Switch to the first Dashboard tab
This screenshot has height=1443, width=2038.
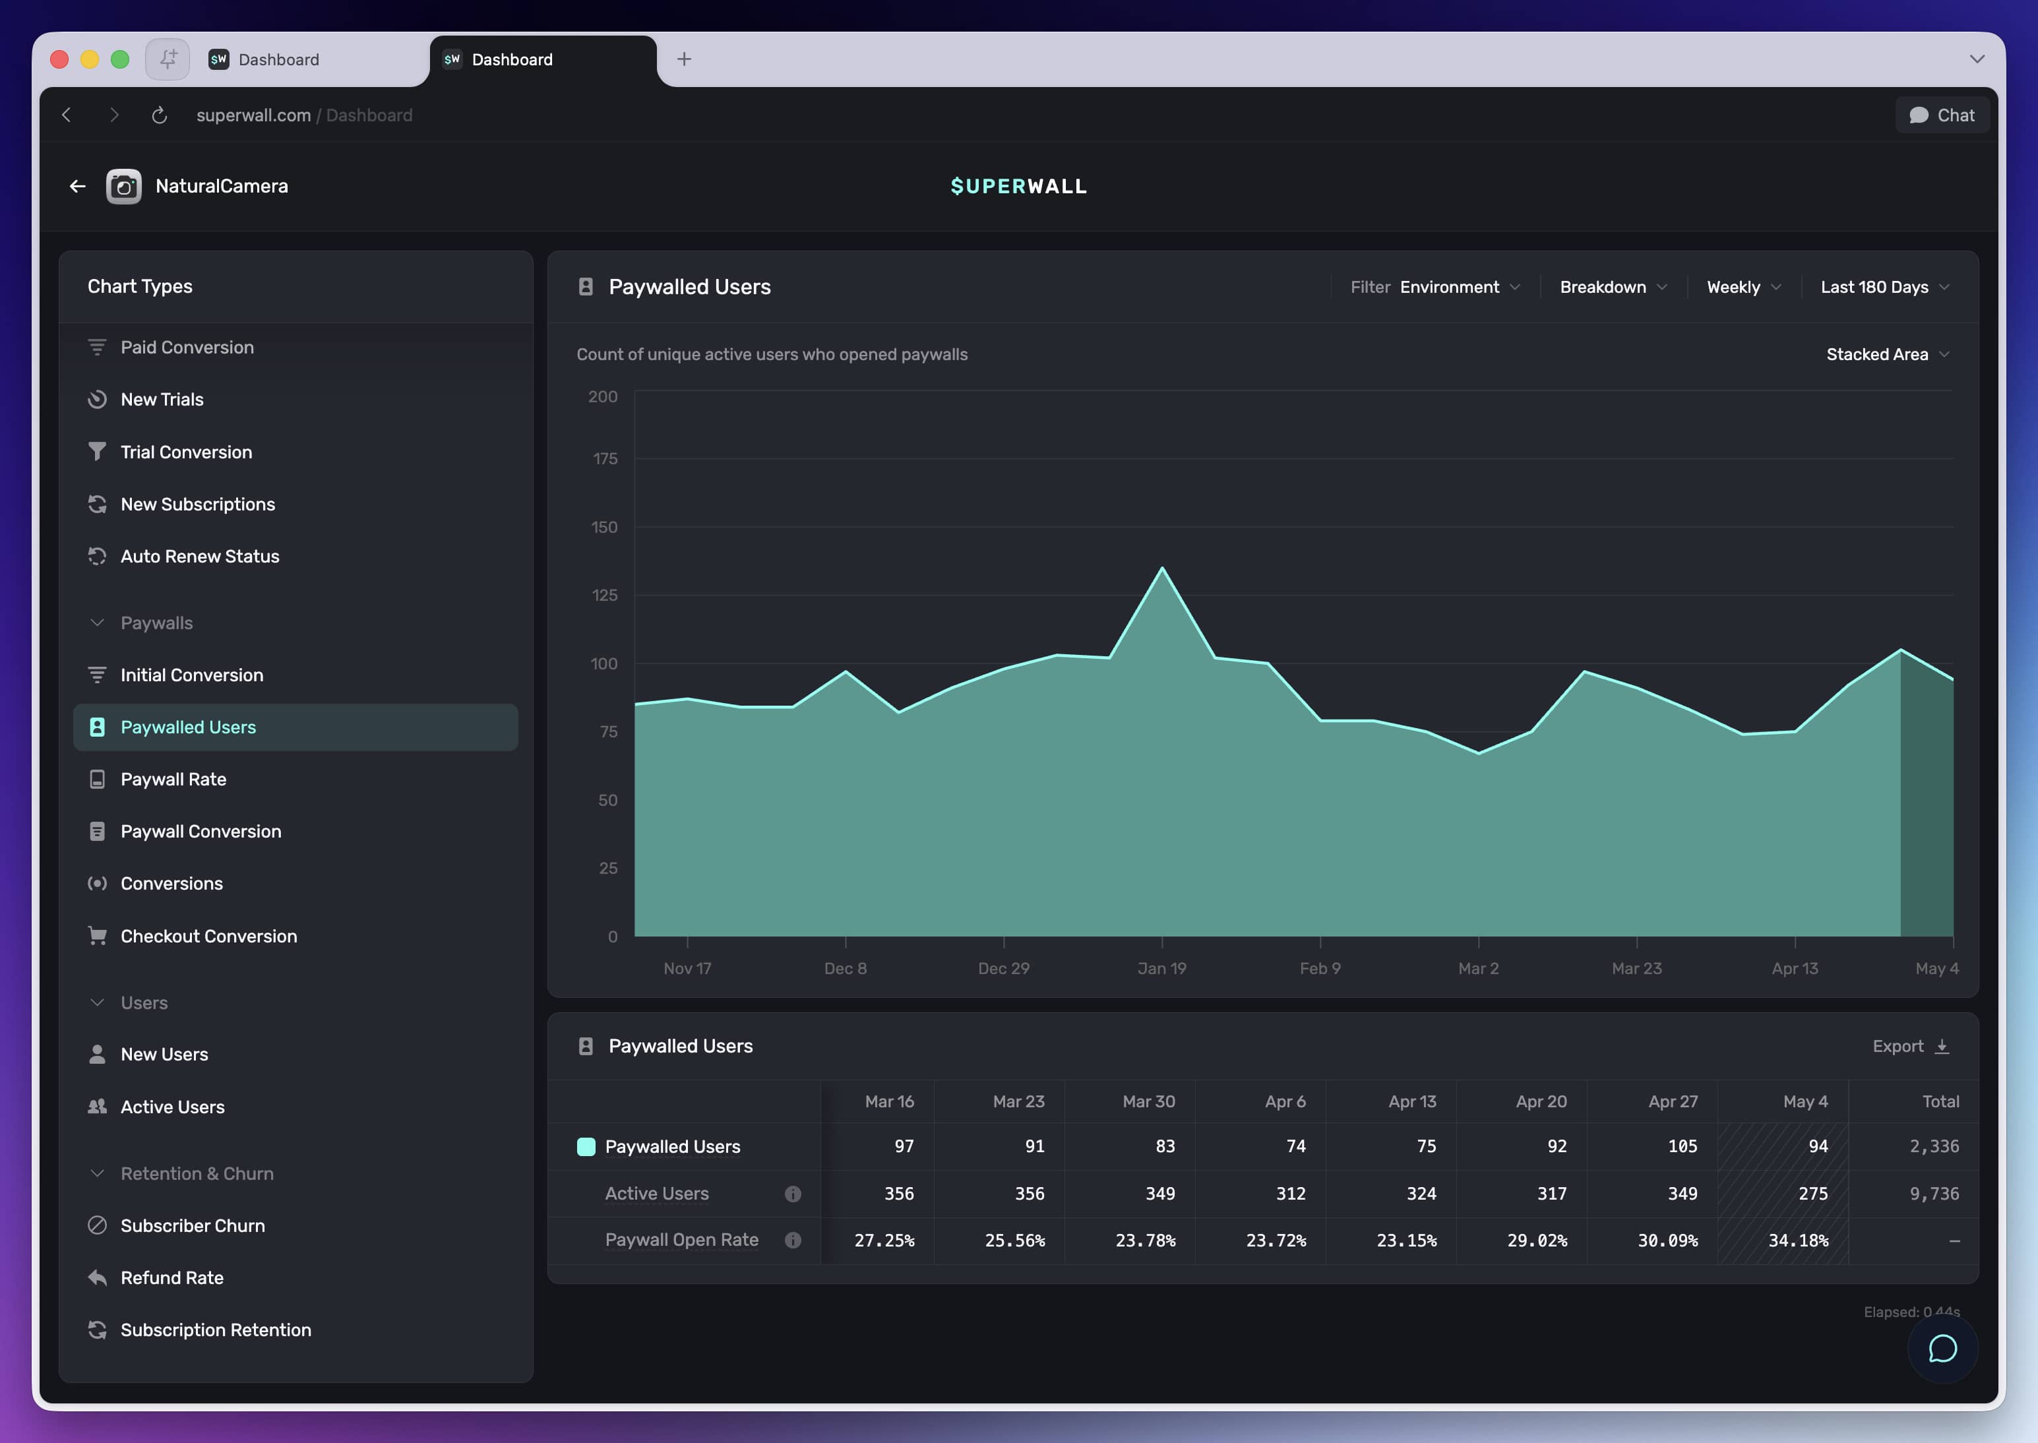pyautogui.click(x=311, y=59)
